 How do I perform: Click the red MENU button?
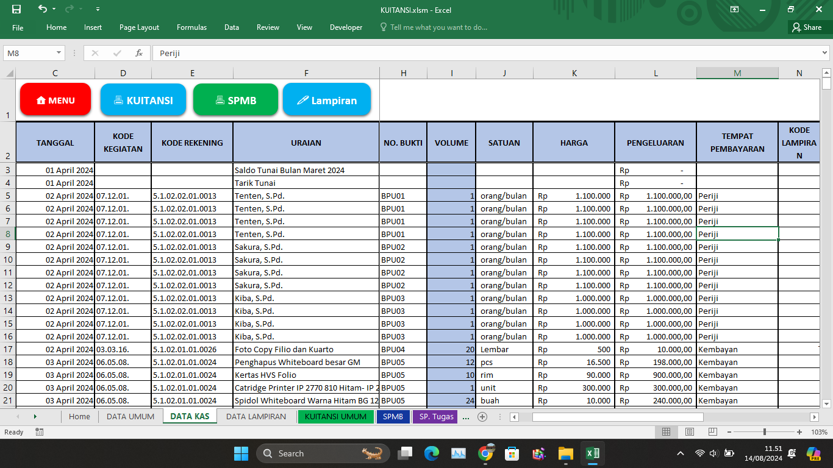[x=55, y=100]
